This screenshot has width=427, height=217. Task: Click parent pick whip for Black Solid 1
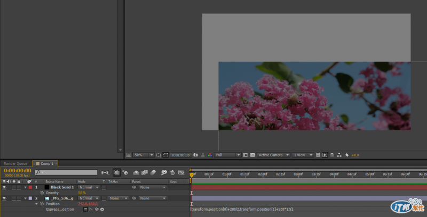coord(134,187)
